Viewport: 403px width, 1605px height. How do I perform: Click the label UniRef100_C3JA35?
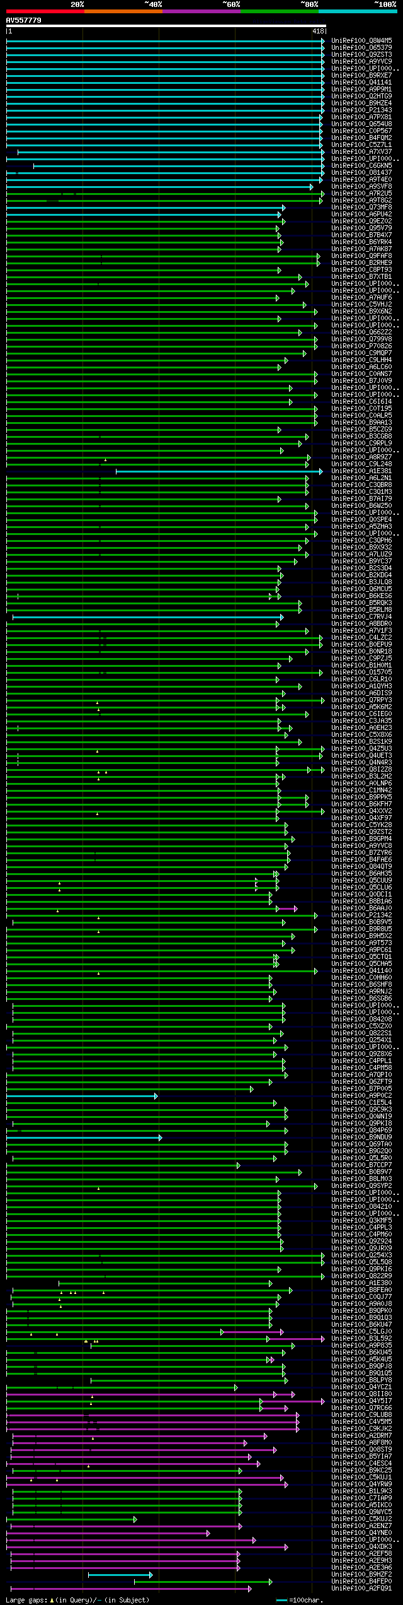(x=361, y=720)
